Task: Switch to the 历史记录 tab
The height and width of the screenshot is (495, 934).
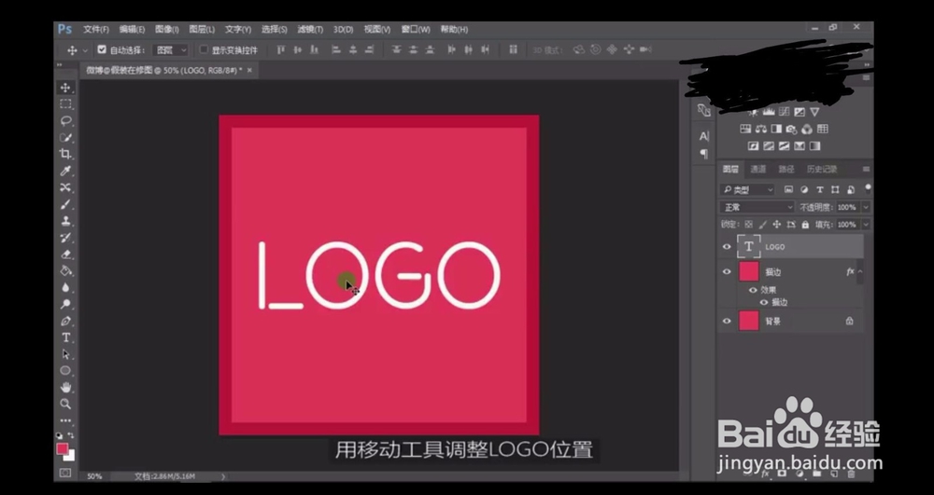Action: [821, 170]
